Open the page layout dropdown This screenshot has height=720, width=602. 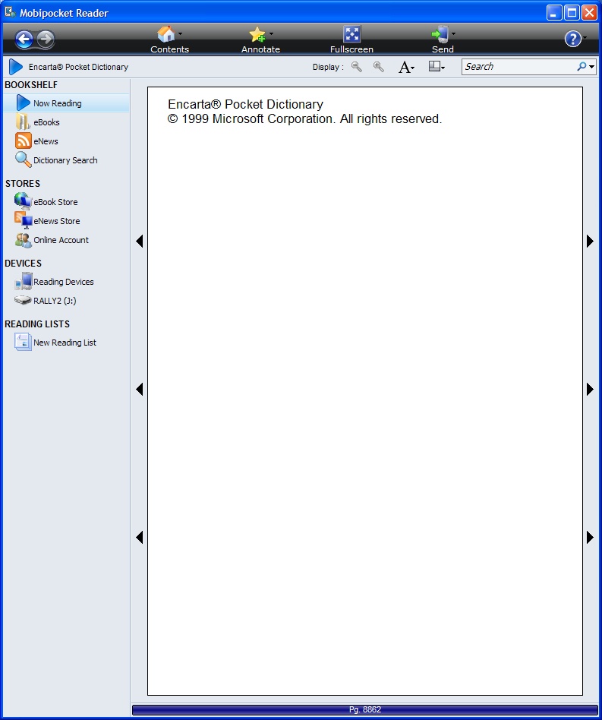pos(437,67)
